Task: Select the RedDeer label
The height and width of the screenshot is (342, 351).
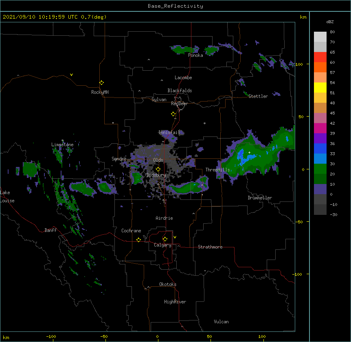Action: click(179, 104)
